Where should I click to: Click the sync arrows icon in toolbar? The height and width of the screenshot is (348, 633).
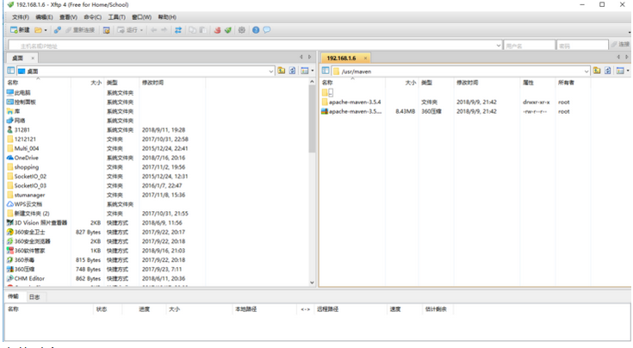coord(178,30)
